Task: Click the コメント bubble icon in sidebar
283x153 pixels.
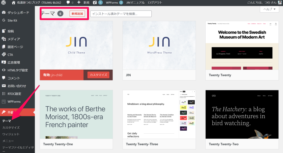Action: (x=4, y=78)
